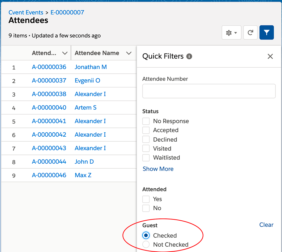Open the list view settings gear menu
This screenshot has width=282, height=252.
(x=231, y=33)
